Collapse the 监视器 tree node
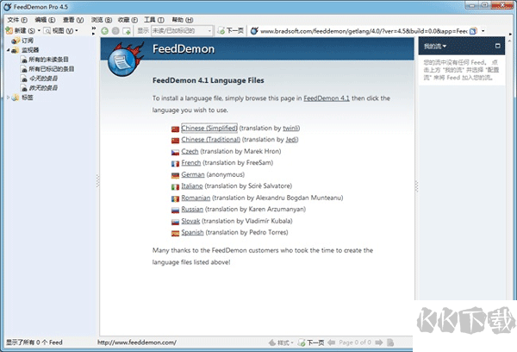Image resolution: width=517 pixels, height=352 pixels. (9, 50)
